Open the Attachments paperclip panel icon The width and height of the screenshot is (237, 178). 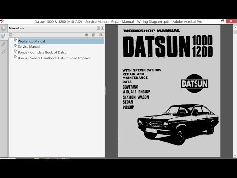(x=3, y=44)
